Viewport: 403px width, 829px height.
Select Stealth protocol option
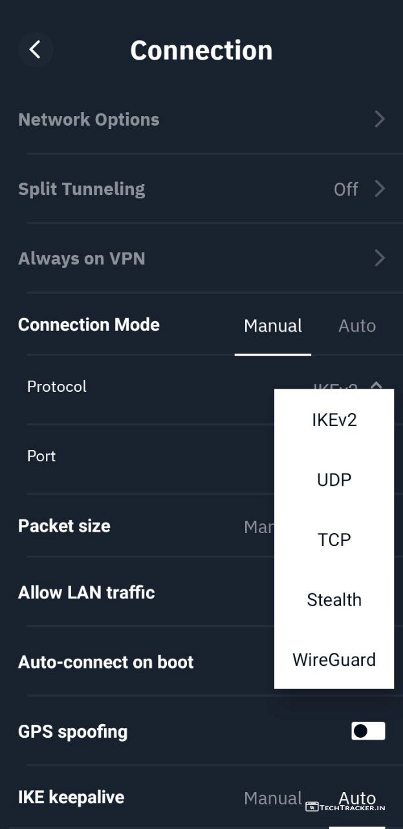pos(334,600)
